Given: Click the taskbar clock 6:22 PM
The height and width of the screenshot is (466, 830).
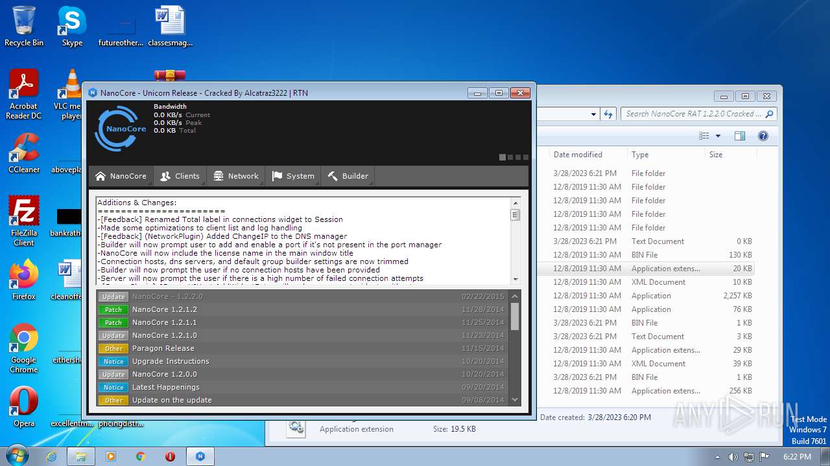Looking at the screenshot, I should [x=797, y=457].
